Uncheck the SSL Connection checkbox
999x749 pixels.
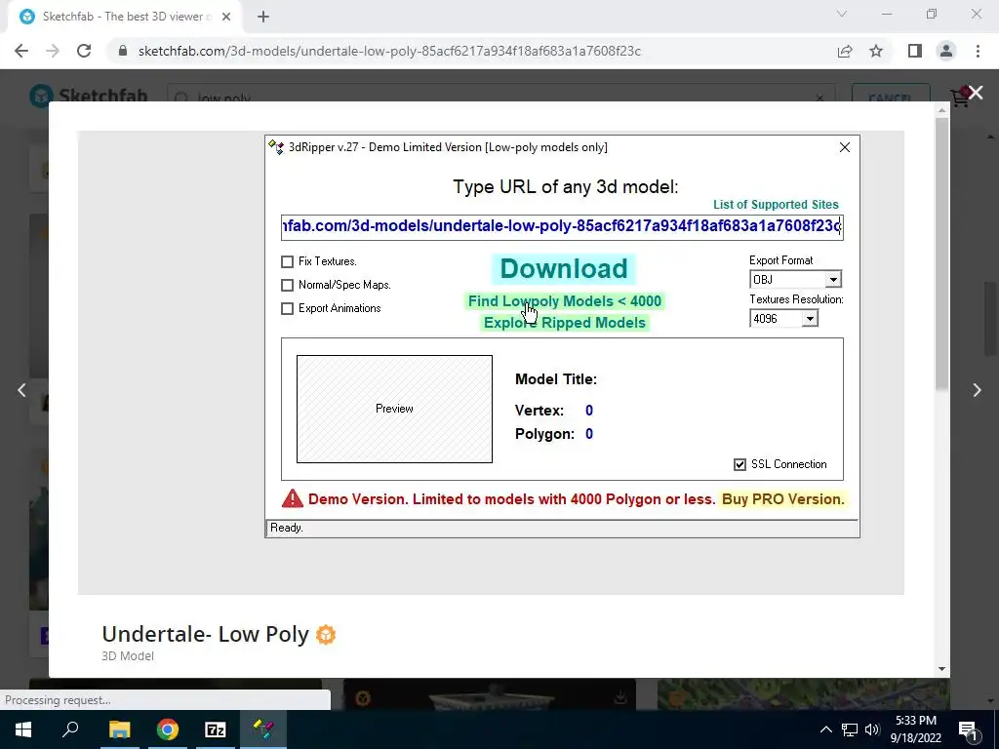(x=739, y=464)
